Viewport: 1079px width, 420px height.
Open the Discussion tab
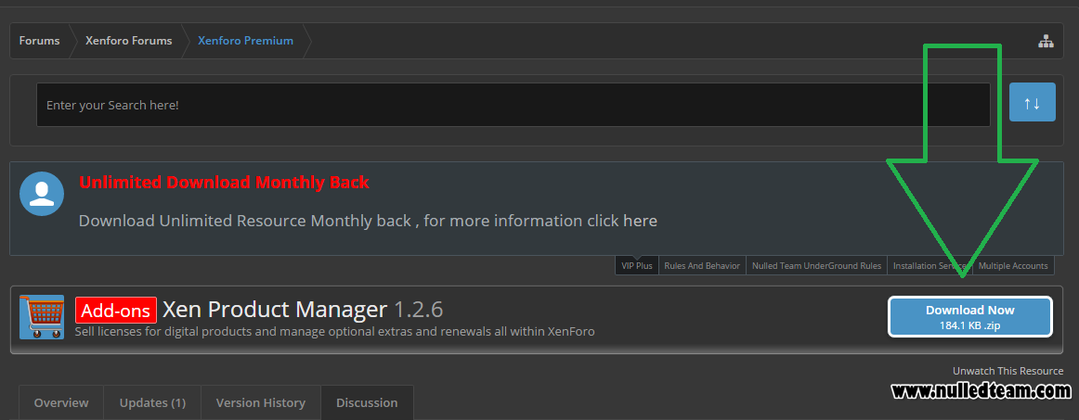tap(367, 402)
